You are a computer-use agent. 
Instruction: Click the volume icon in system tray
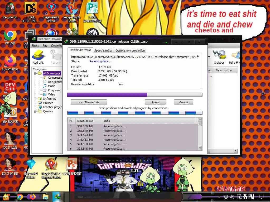click(232, 197)
